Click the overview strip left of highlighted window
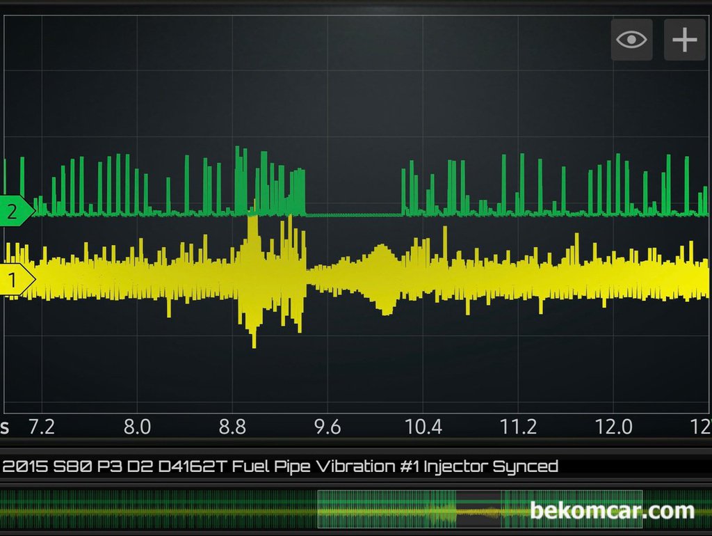 (160, 510)
